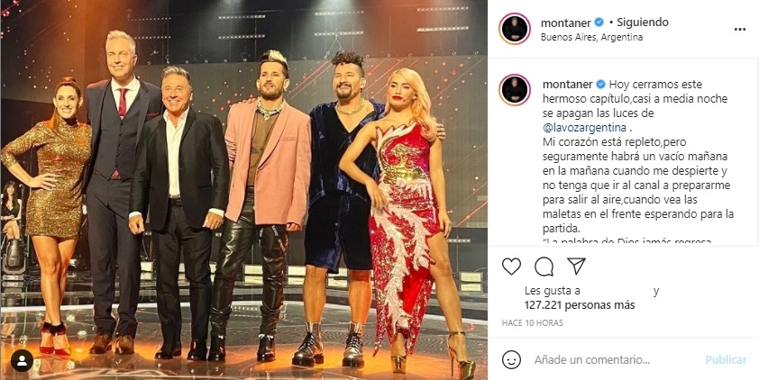
Task: Open montaner profile picture in header
Action: pos(515,29)
